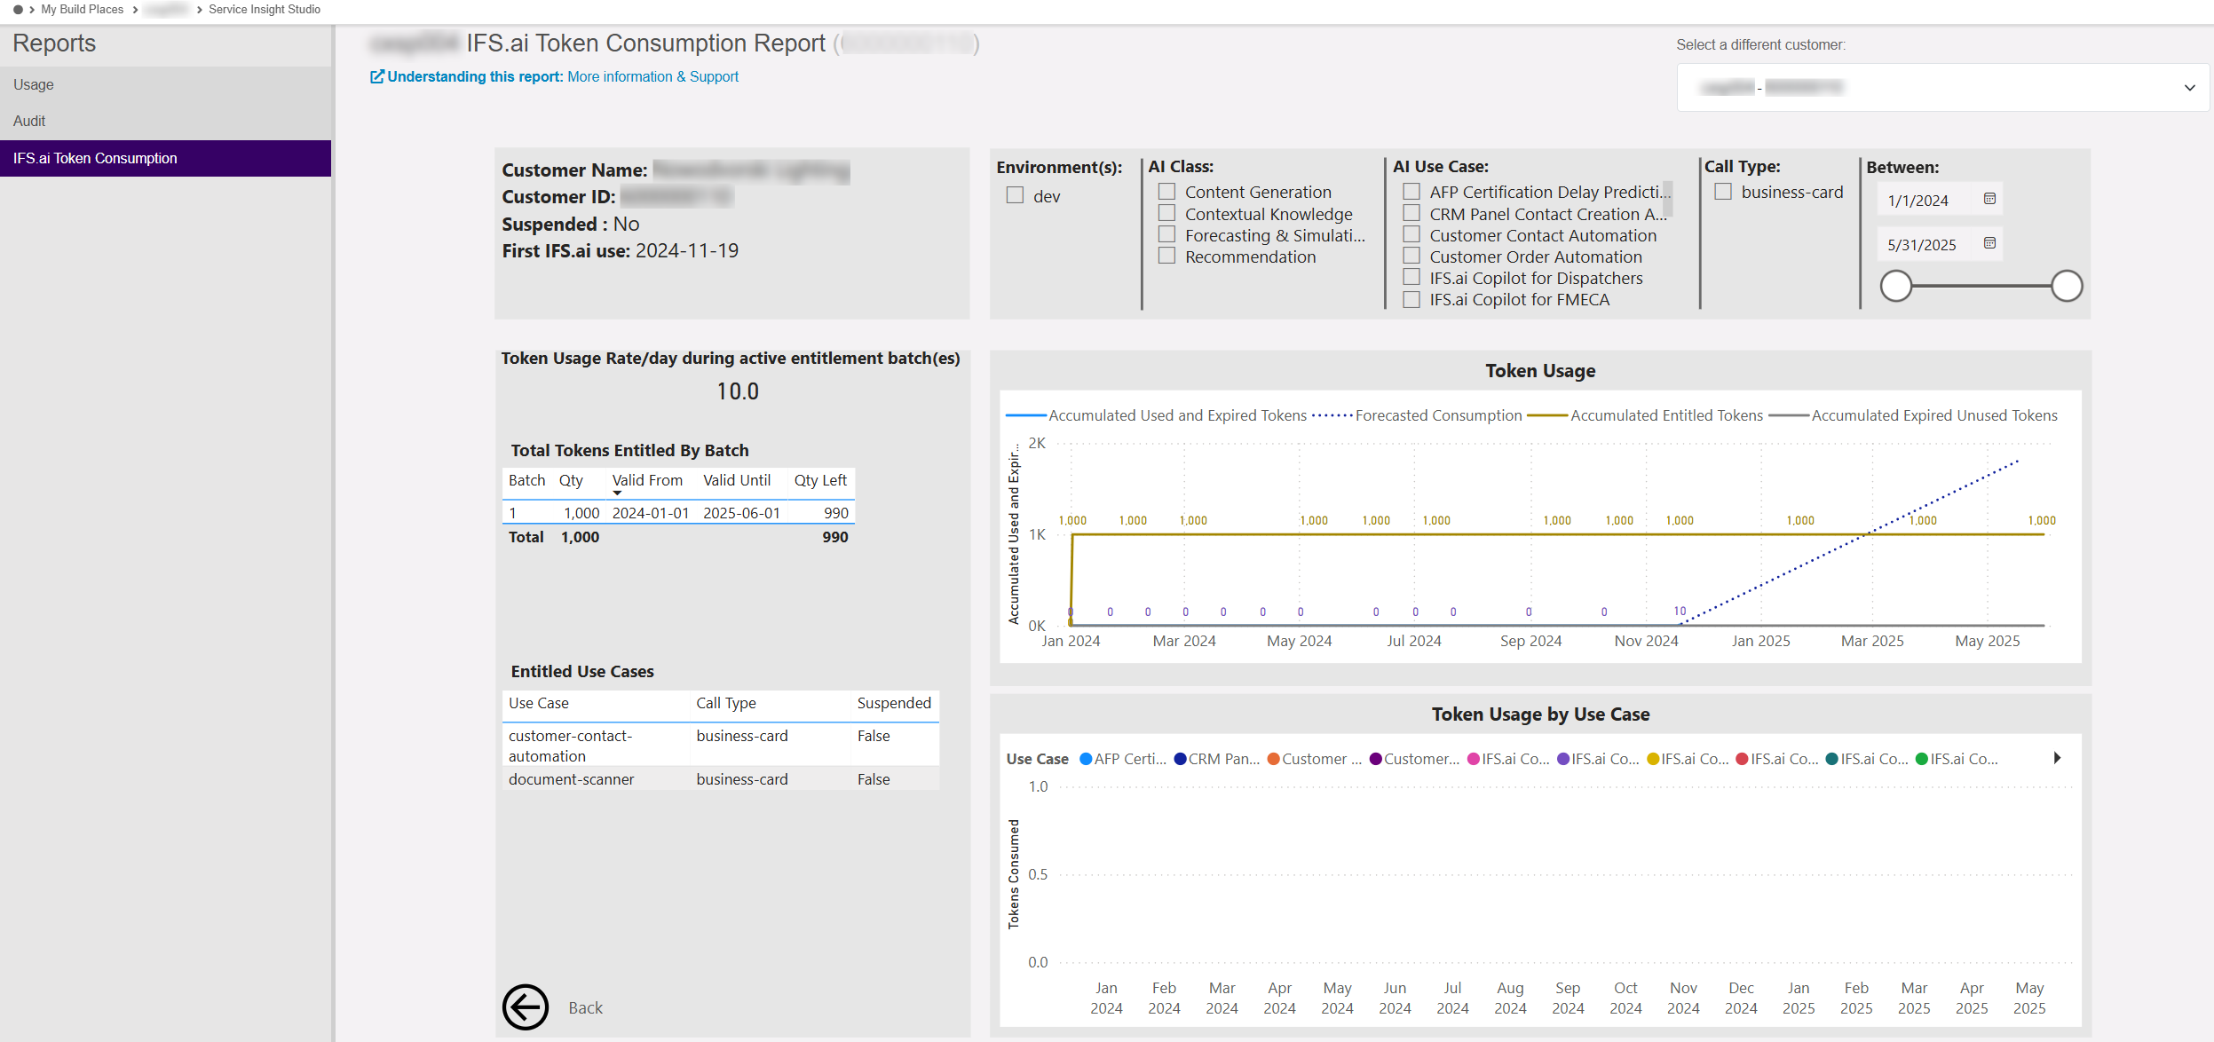Click the right date range slider handle
Viewport: 2214px width, 1042px height.
tap(2067, 286)
